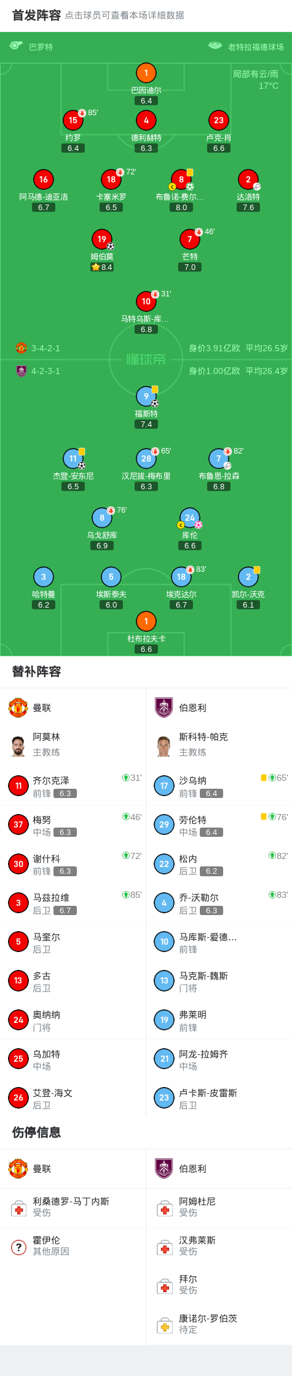Select the 3-4-2-1 formation label

[x=45, y=348]
